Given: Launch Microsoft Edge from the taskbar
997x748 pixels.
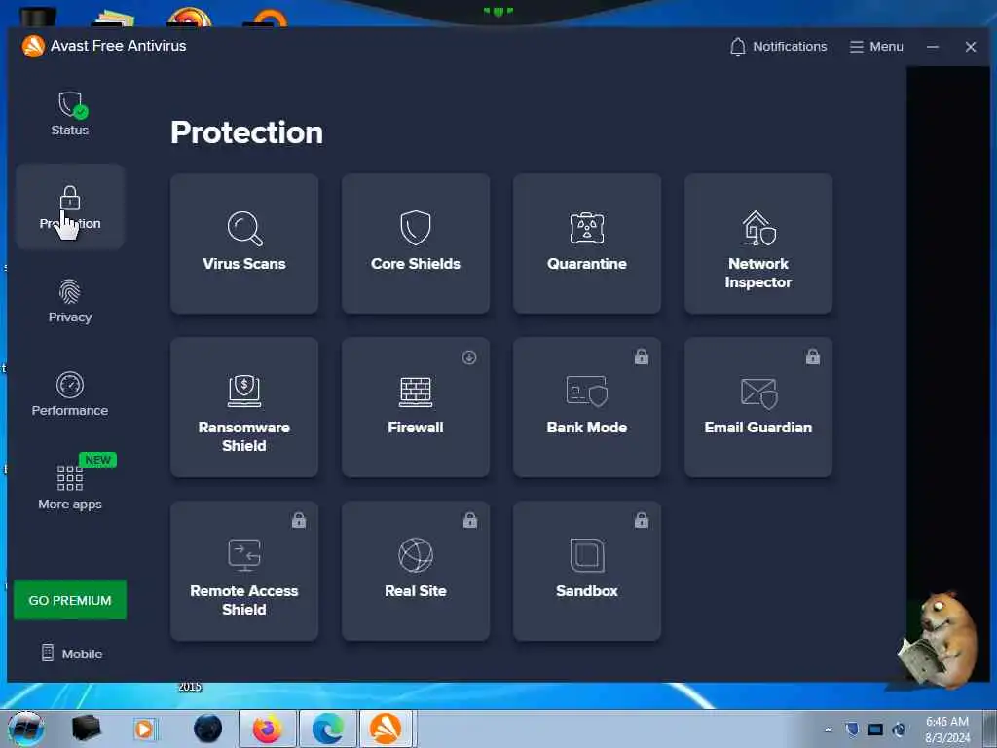Looking at the screenshot, I should coord(327,729).
